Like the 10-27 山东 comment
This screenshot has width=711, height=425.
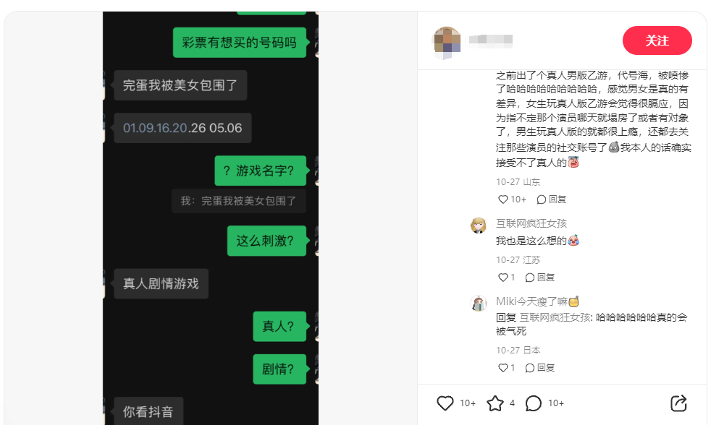coord(503,199)
